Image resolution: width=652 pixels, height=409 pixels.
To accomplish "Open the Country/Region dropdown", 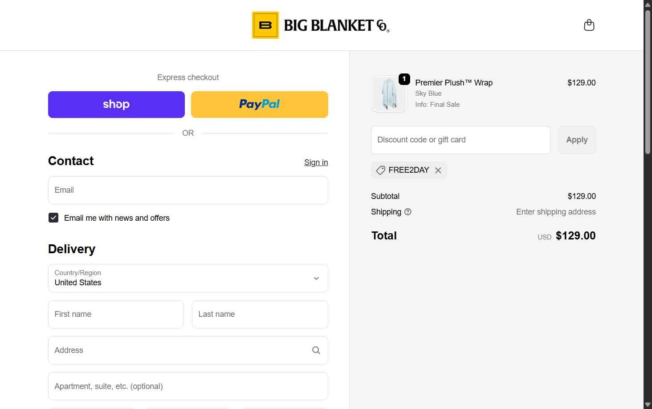I will 188,278.
